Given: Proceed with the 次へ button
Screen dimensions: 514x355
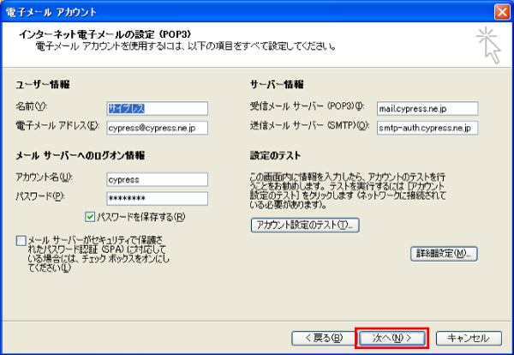Looking at the screenshot, I should click(x=392, y=338).
